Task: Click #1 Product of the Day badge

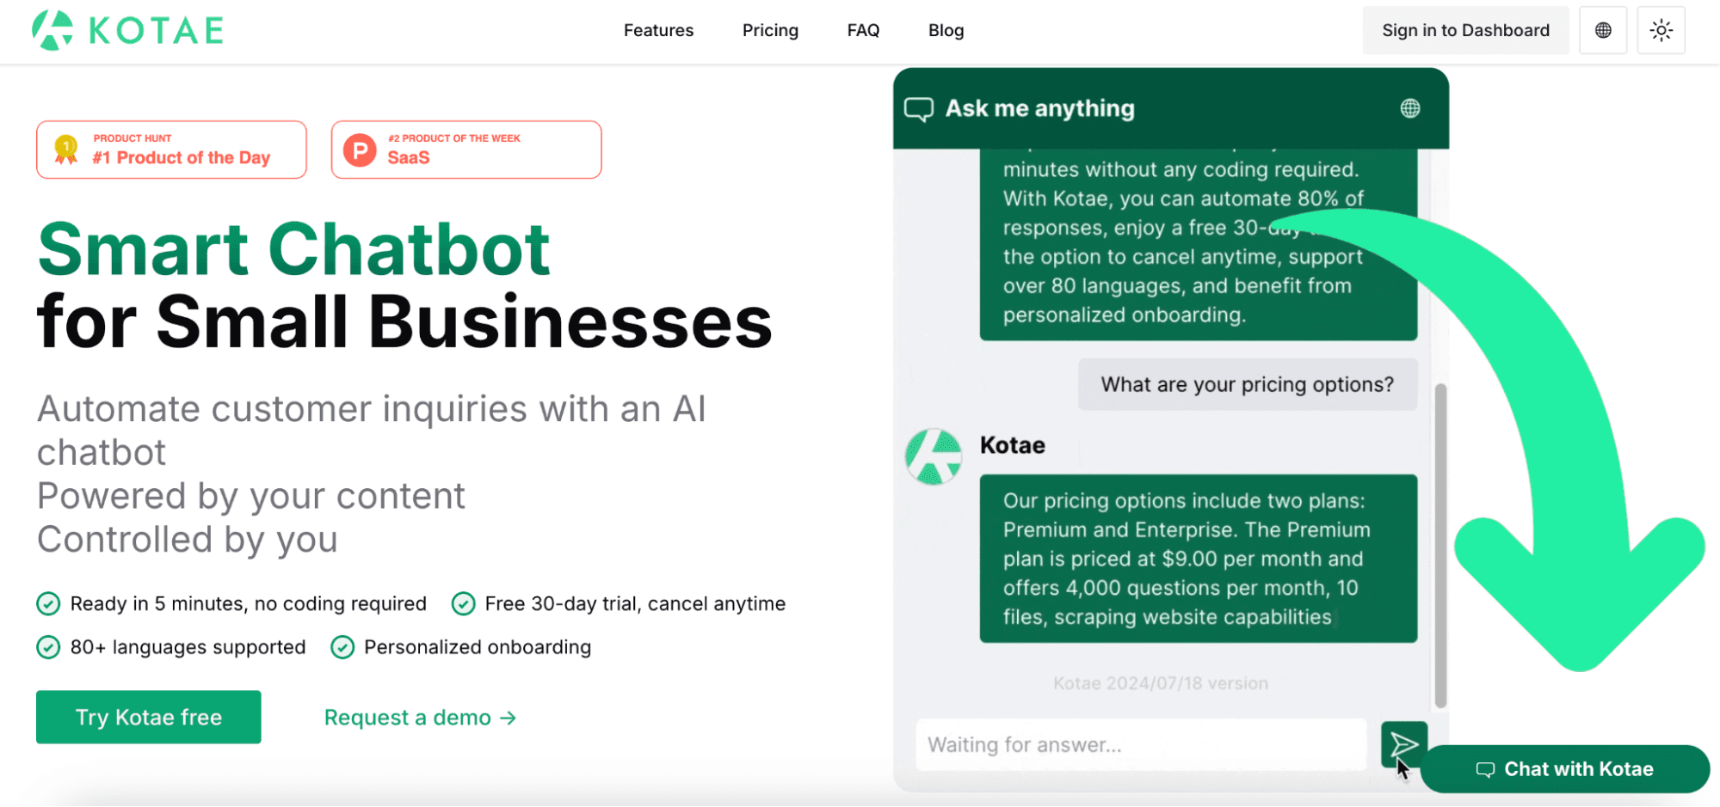Action: [x=171, y=150]
